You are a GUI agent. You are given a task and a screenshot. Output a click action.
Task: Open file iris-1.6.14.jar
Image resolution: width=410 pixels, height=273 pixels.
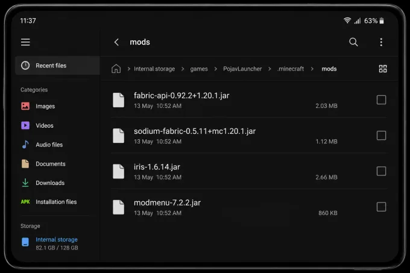[157, 167]
